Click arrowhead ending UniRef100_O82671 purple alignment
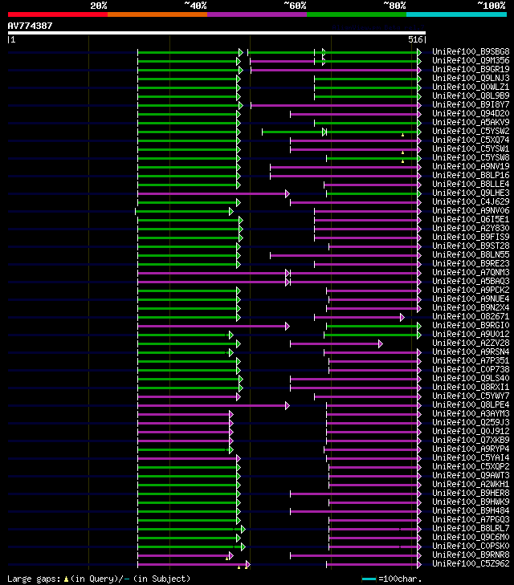The width and height of the screenshot is (514, 585). [x=402, y=318]
